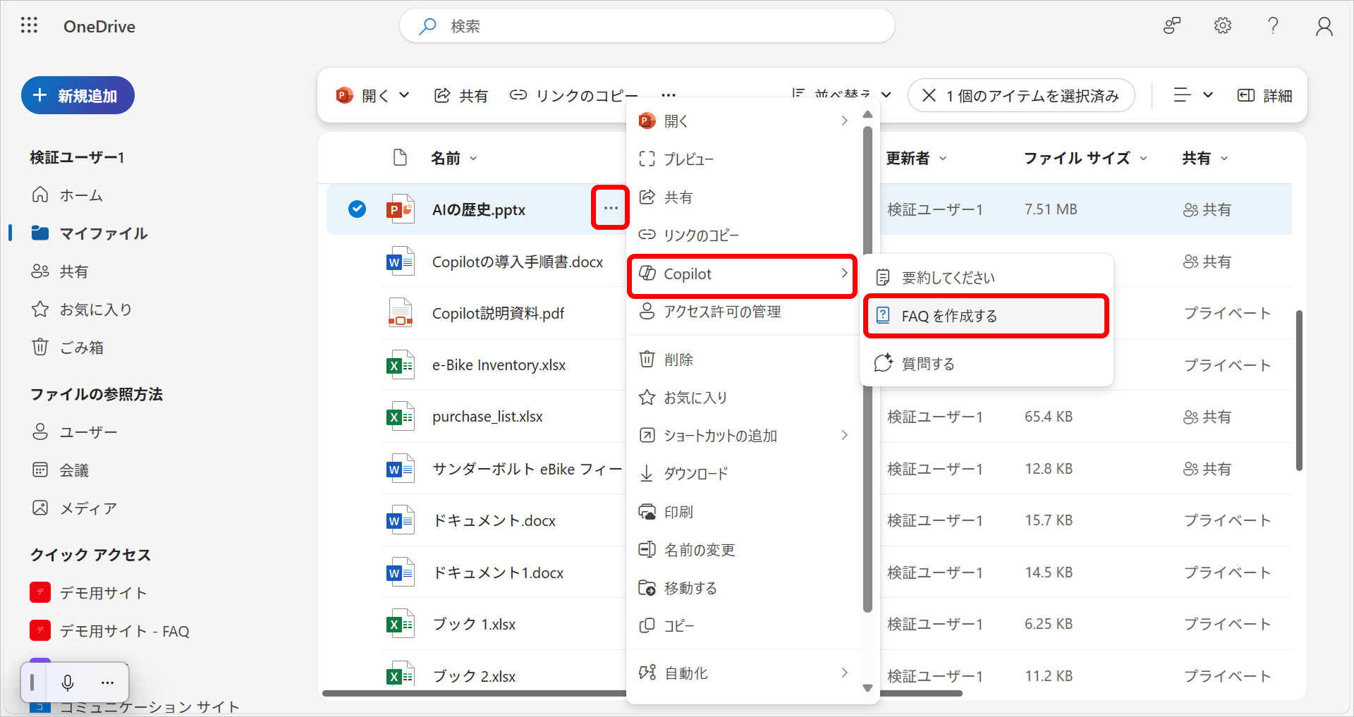Click the microphone icon in floating bar

click(x=68, y=682)
